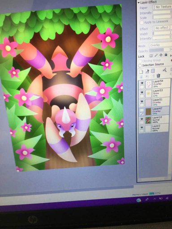Open the Effect dropdown showing No effect
172x229 pixels.
tap(162, 28)
